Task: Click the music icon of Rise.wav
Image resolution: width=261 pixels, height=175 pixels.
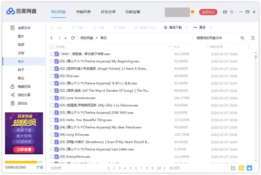Action: point(57,76)
